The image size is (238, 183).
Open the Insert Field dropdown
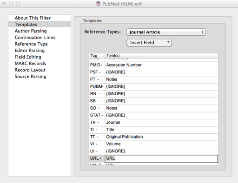pos(149,43)
